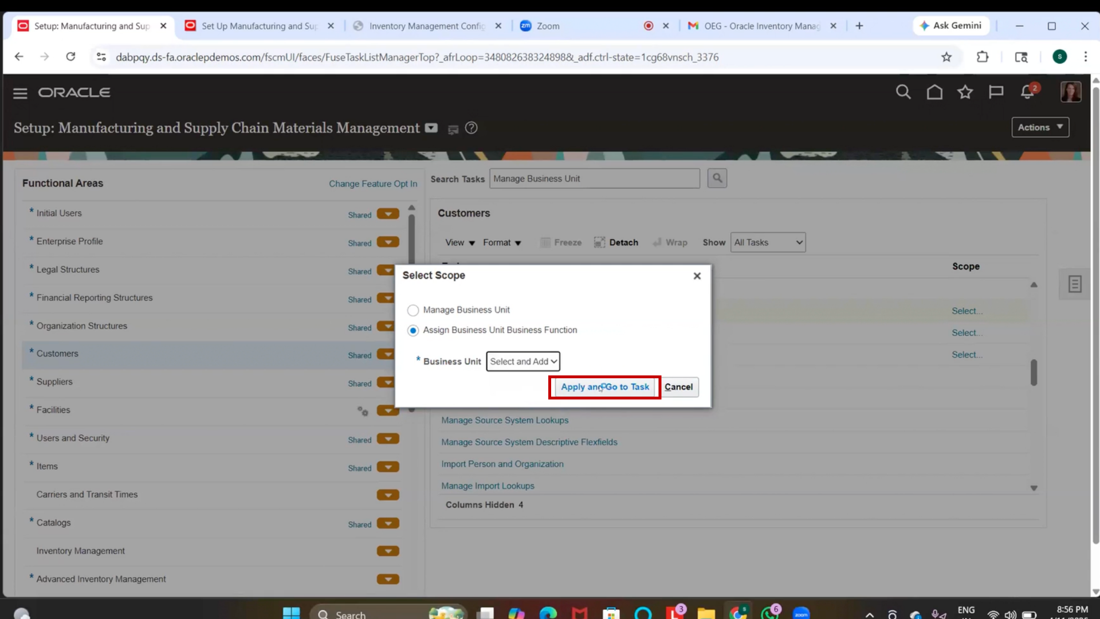Click Cancel button in Select Scope
The height and width of the screenshot is (619, 1100).
[x=678, y=387]
